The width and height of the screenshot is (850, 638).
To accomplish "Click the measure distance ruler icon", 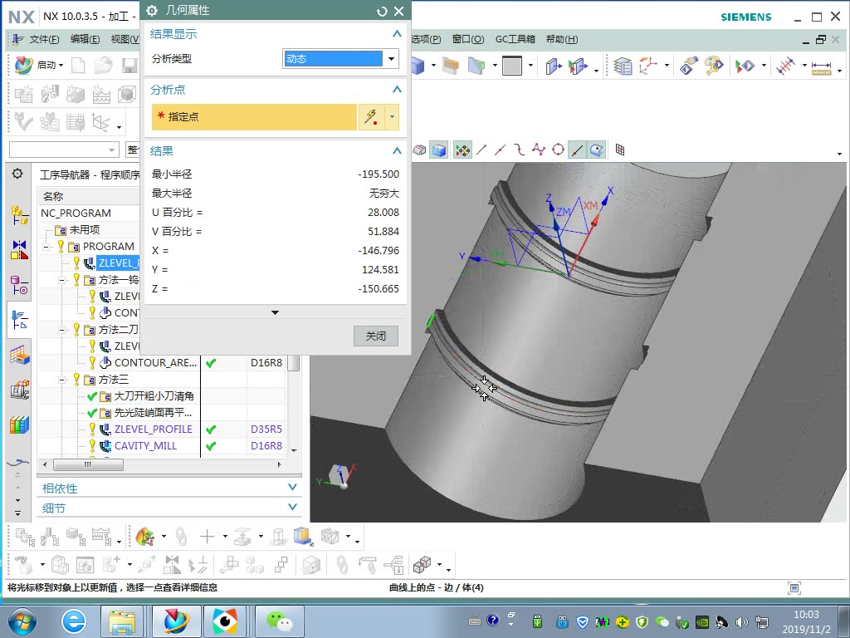I will coord(821,66).
